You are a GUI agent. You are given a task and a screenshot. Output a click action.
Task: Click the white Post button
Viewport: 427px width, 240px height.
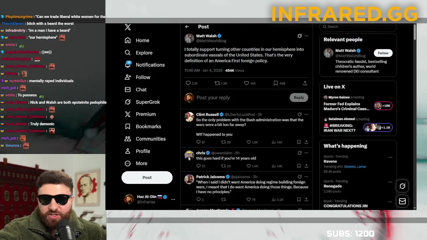(x=147, y=177)
